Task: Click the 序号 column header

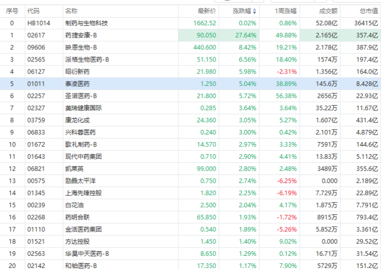Action: (12, 11)
